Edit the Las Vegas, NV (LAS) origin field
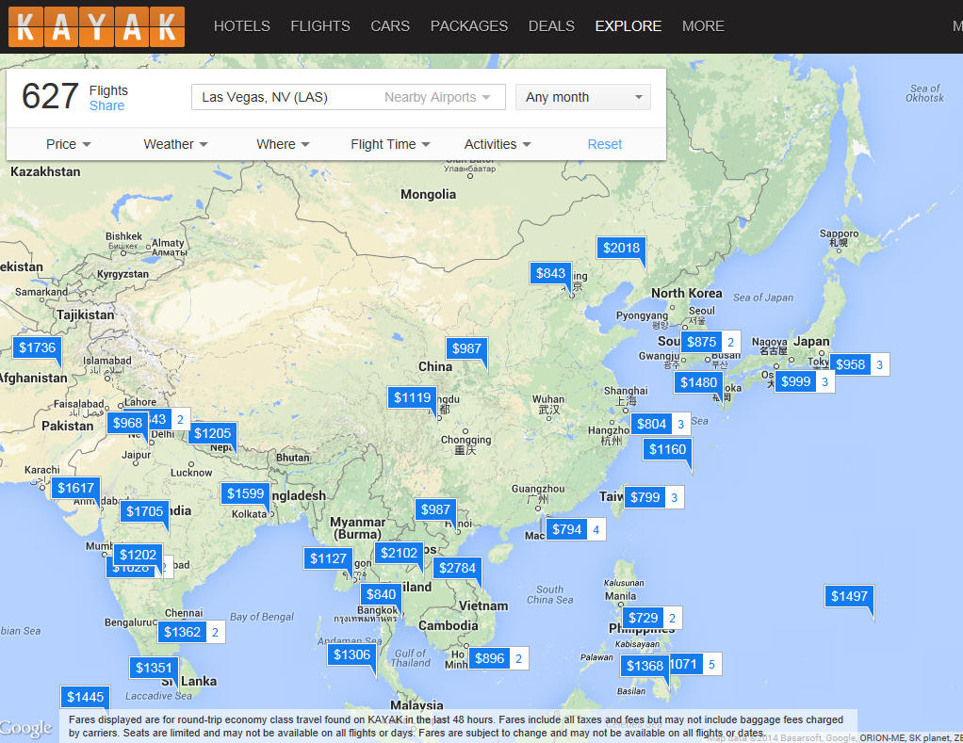The width and height of the screenshot is (963, 743). click(x=349, y=97)
